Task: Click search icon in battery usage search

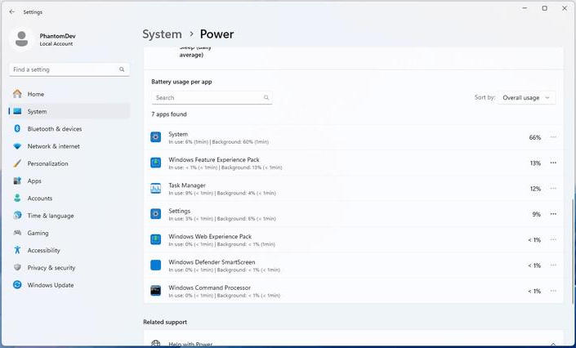Action: point(266,98)
